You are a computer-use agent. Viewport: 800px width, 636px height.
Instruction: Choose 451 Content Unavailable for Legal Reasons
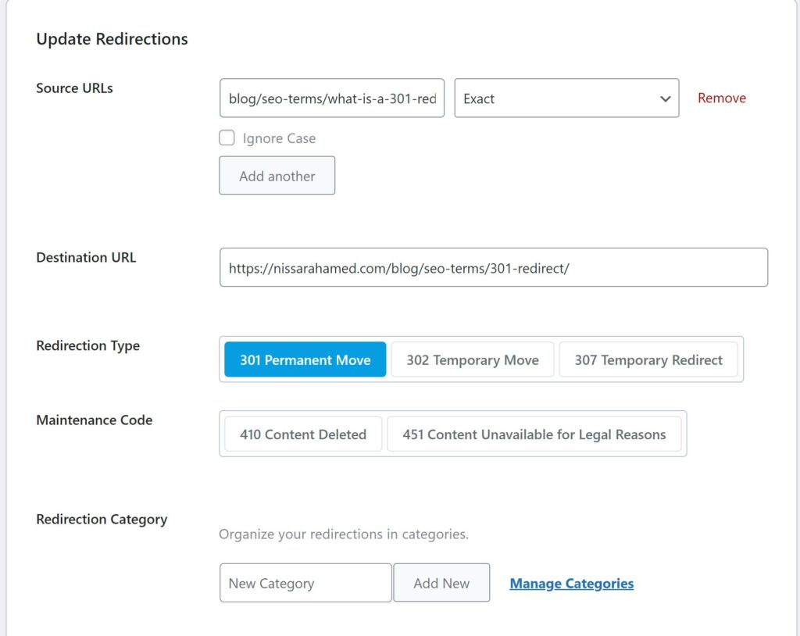pos(534,434)
